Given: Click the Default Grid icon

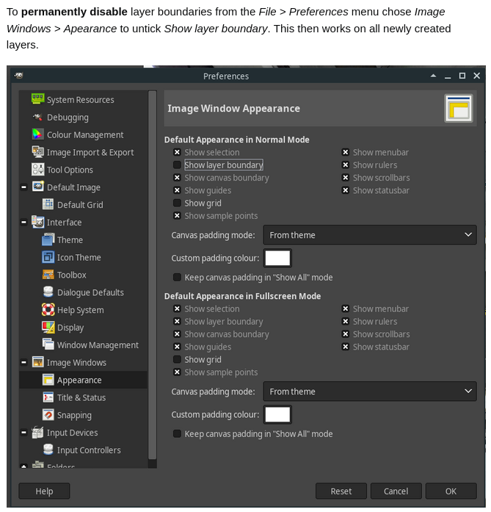Looking at the screenshot, I should (48, 204).
